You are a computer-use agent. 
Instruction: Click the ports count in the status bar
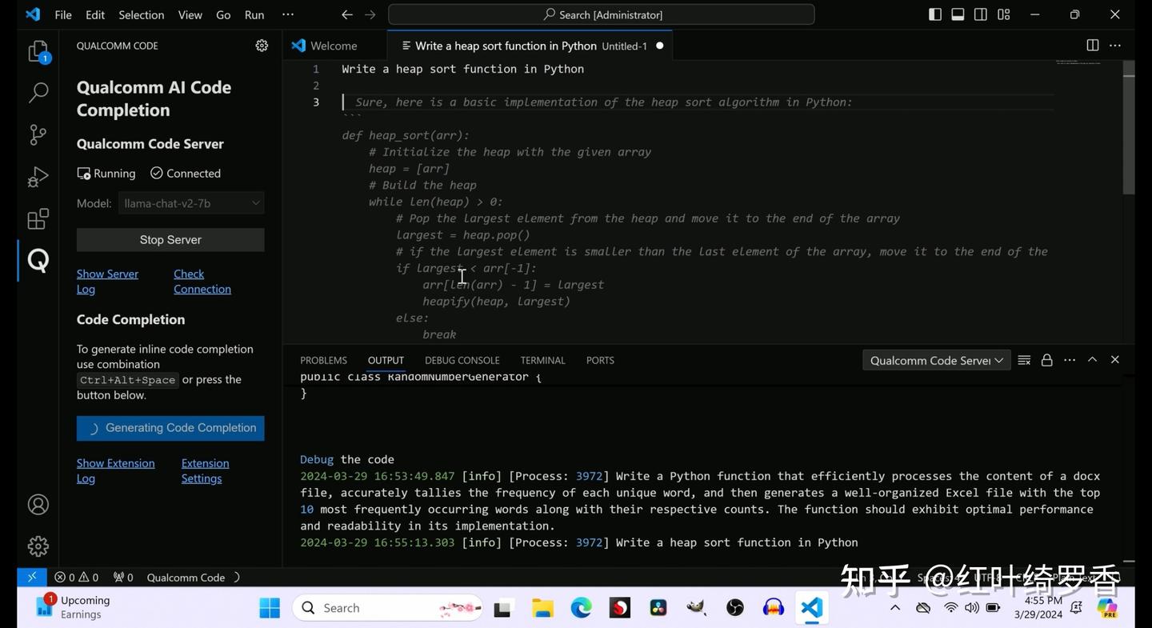123,577
